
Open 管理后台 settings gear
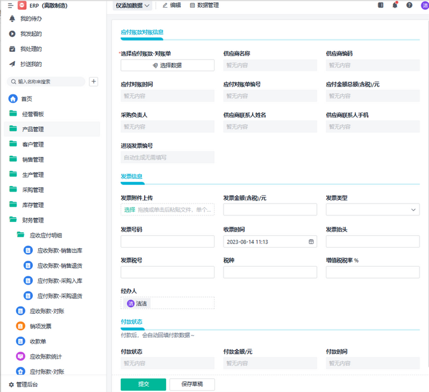pos(11,385)
